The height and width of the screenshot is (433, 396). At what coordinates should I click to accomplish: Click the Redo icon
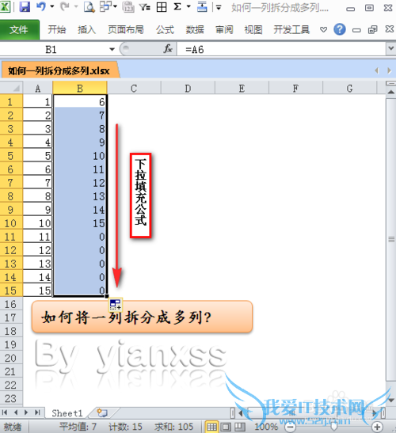(x=65, y=6)
